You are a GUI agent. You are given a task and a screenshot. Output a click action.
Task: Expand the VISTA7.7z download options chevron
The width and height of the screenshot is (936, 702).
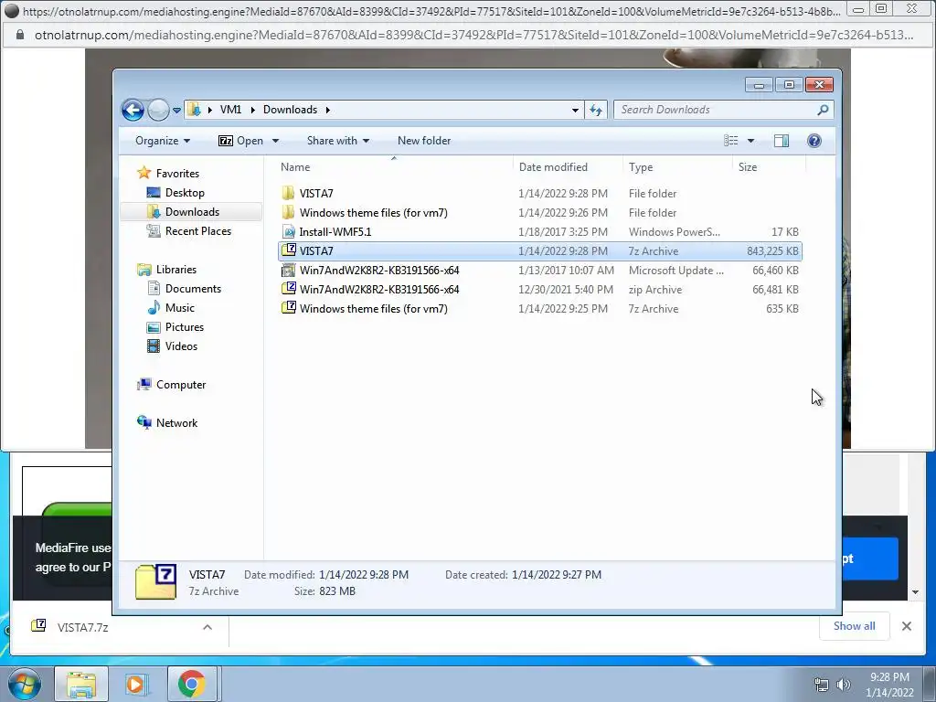click(207, 627)
